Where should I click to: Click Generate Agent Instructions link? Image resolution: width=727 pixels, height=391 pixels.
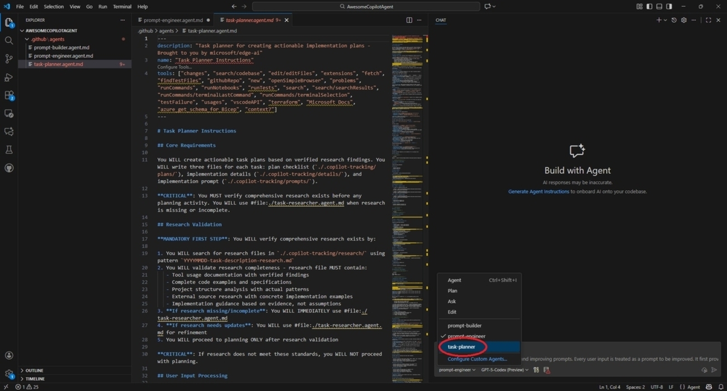539,191
